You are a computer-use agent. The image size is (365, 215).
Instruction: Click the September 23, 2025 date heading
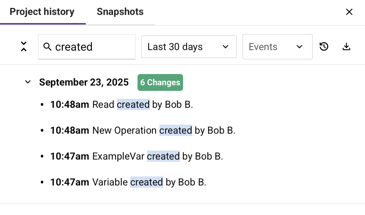tap(84, 82)
